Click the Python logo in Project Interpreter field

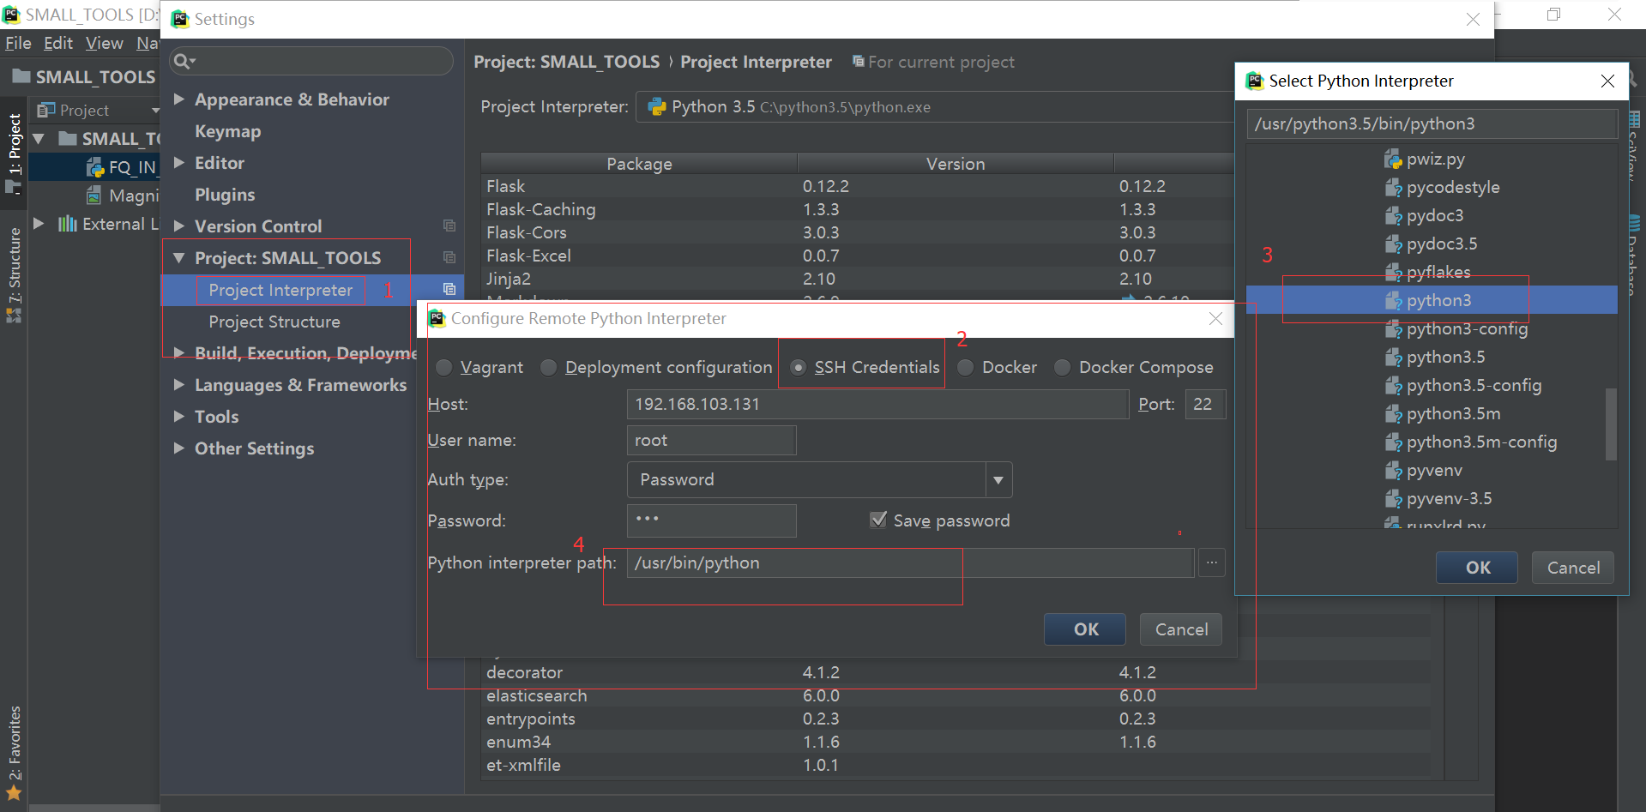(x=657, y=107)
